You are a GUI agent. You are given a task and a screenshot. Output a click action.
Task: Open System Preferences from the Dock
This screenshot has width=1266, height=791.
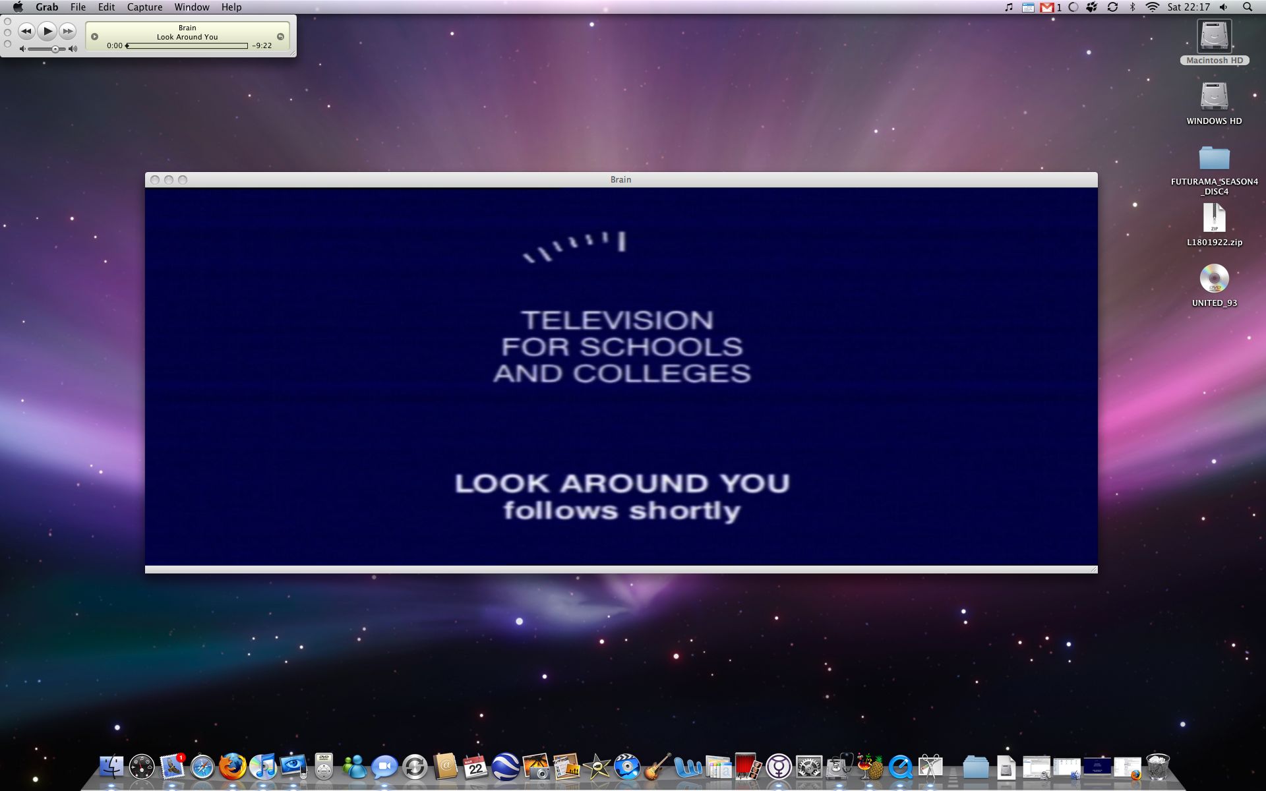809,767
